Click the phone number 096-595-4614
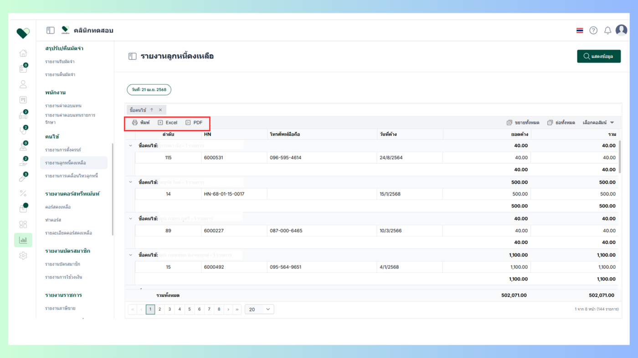The height and width of the screenshot is (358, 638). [x=285, y=158]
